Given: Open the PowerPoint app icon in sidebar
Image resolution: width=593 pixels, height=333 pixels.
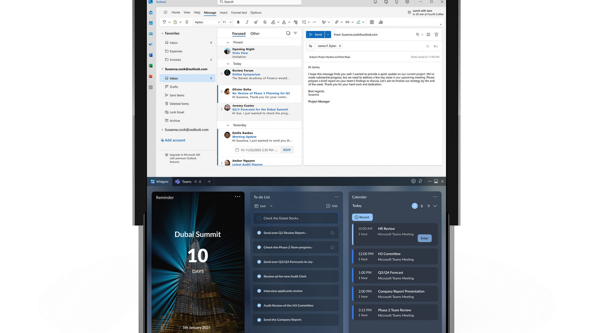Looking at the screenshot, I should (x=151, y=76).
